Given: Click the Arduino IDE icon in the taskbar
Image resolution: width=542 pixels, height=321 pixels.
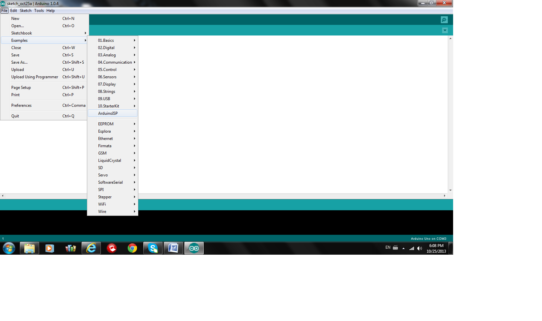Looking at the screenshot, I should point(194,248).
